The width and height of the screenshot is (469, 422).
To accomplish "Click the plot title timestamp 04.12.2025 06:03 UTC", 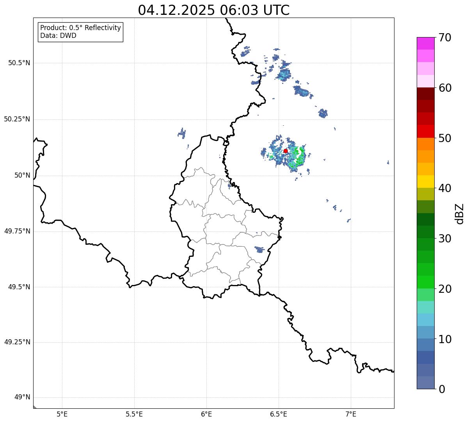I will tap(214, 10).
